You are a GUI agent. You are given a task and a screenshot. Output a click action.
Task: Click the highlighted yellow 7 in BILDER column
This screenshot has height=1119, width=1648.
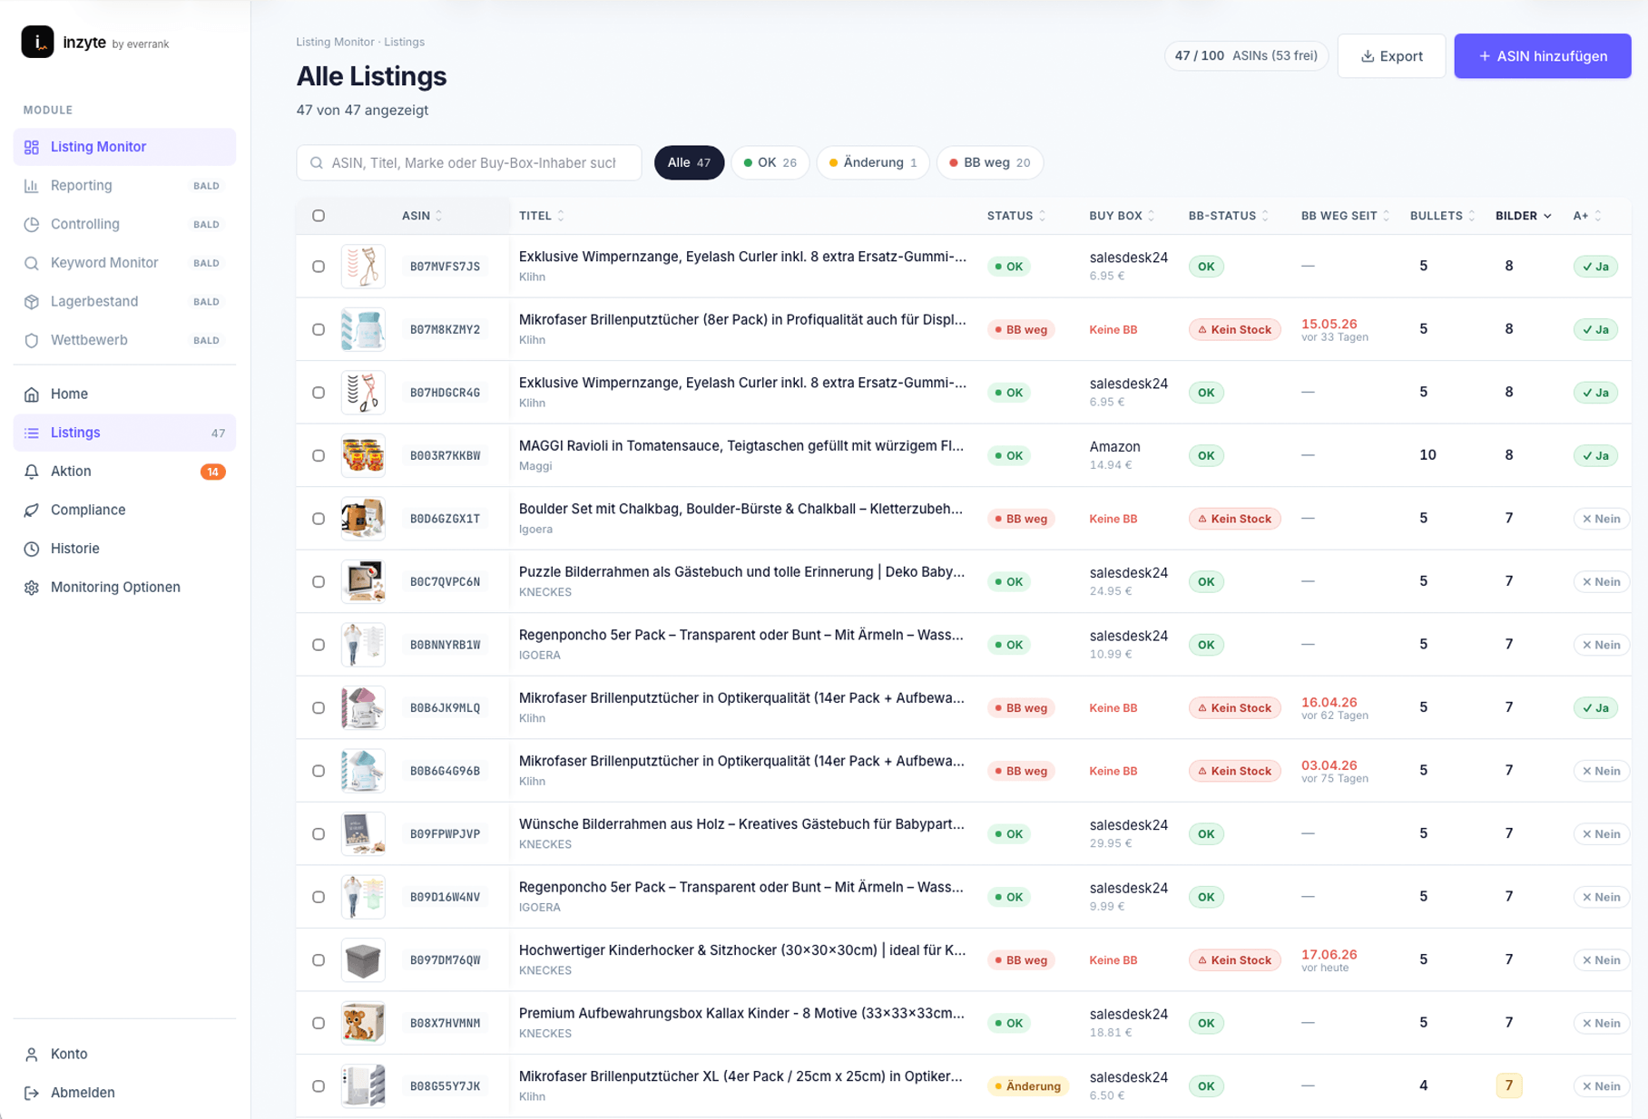click(x=1508, y=1085)
